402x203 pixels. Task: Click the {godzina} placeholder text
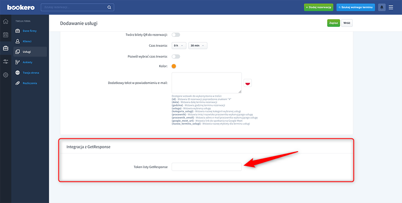[x=177, y=105]
